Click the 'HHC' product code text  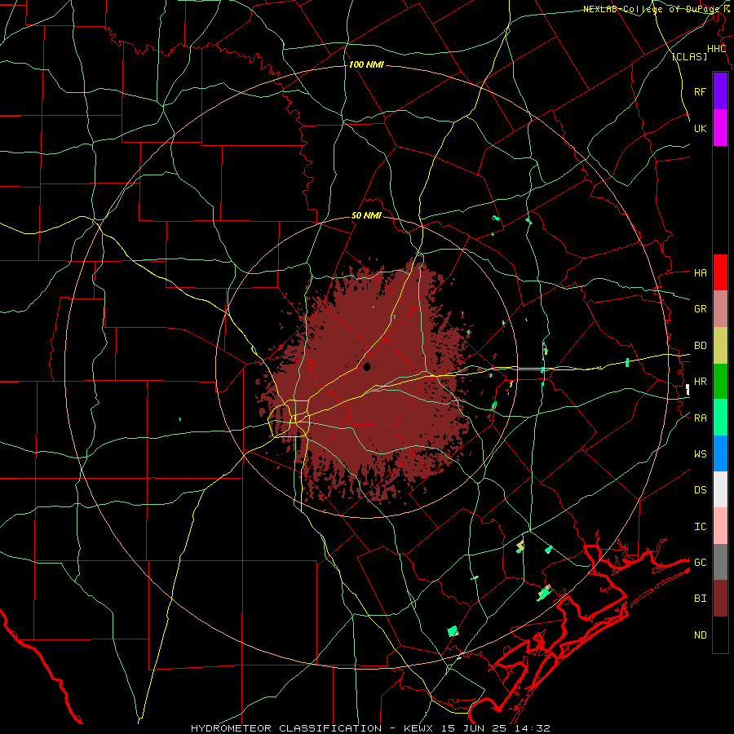(x=716, y=49)
